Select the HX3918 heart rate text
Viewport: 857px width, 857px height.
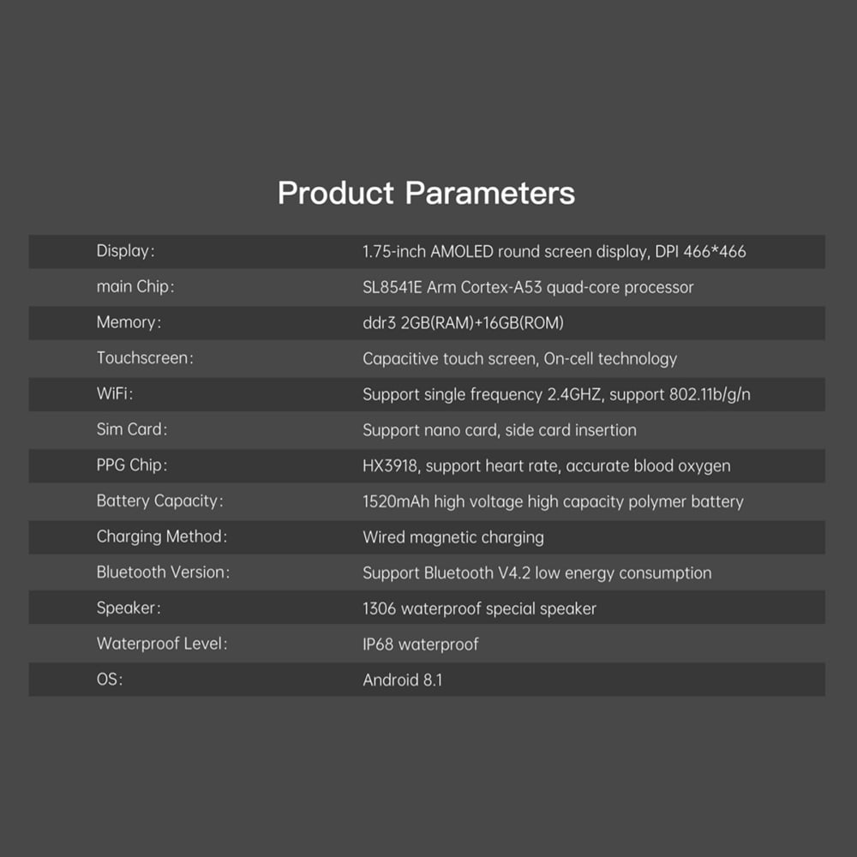547,465
